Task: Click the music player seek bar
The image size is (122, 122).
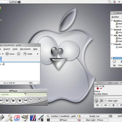Action: (108, 97)
